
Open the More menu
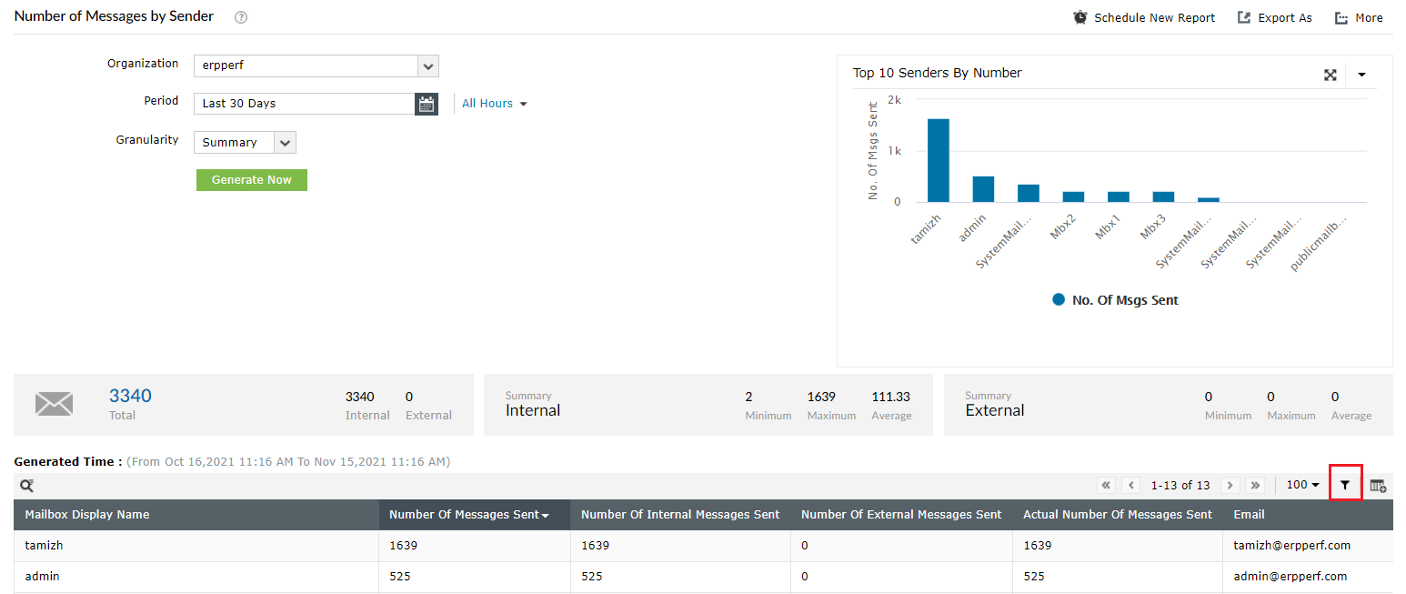point(1359,17)
